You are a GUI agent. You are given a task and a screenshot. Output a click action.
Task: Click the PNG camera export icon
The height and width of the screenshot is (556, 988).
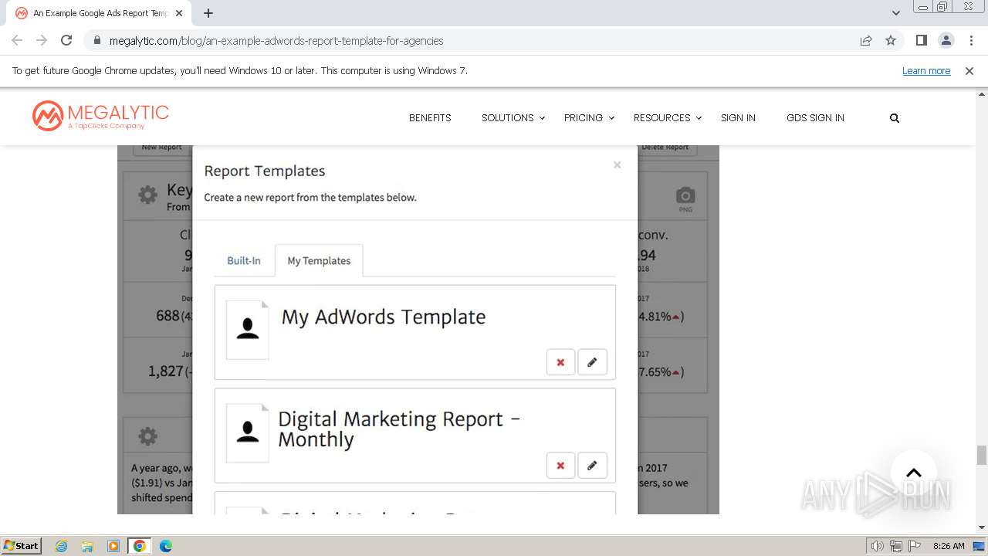(685, 198)
